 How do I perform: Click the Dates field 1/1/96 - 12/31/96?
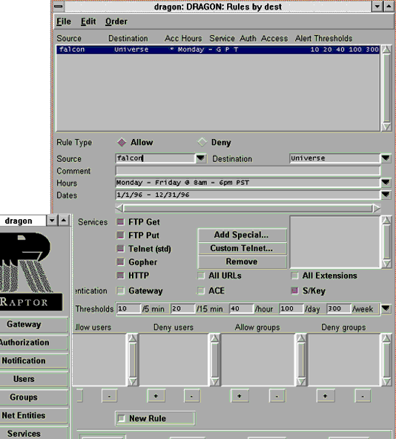click(x=248, y=195)
